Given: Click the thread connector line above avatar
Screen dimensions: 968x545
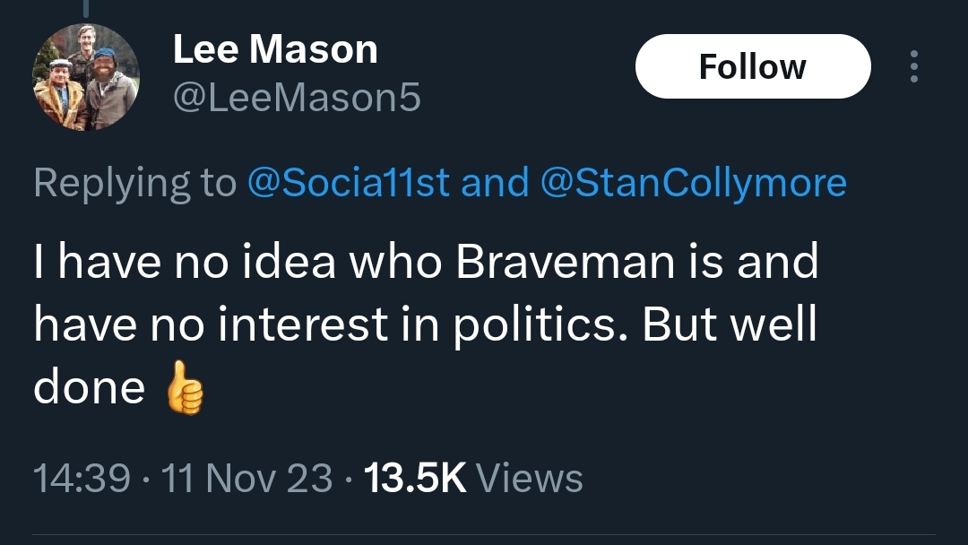Looking at the screenshot, I should coord(86,7).
